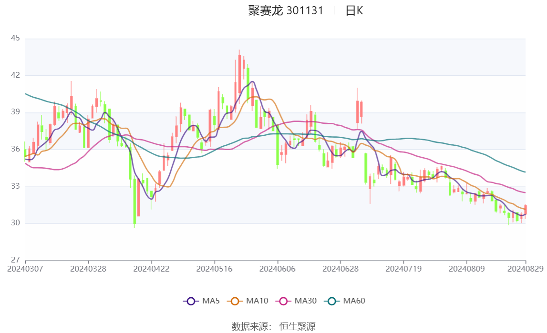Toggle the MA30 legend series
This screenshot has width=547, height=333.
[296, 301]
